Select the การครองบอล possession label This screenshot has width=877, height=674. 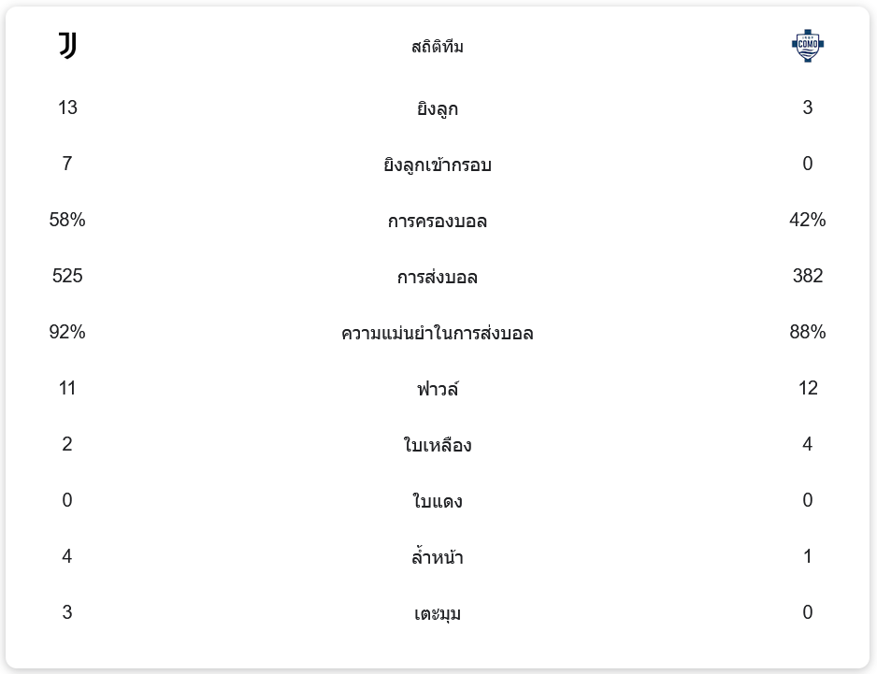click(438, 222)
